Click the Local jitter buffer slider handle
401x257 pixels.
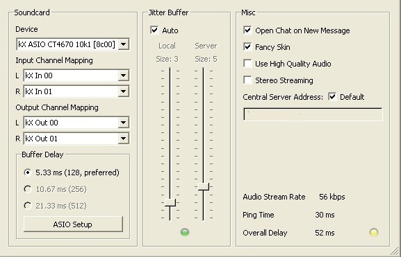[170, 202]
